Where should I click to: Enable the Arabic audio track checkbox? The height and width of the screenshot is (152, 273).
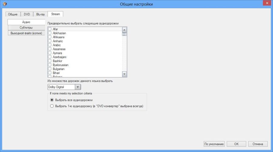[x=50, y=45]
